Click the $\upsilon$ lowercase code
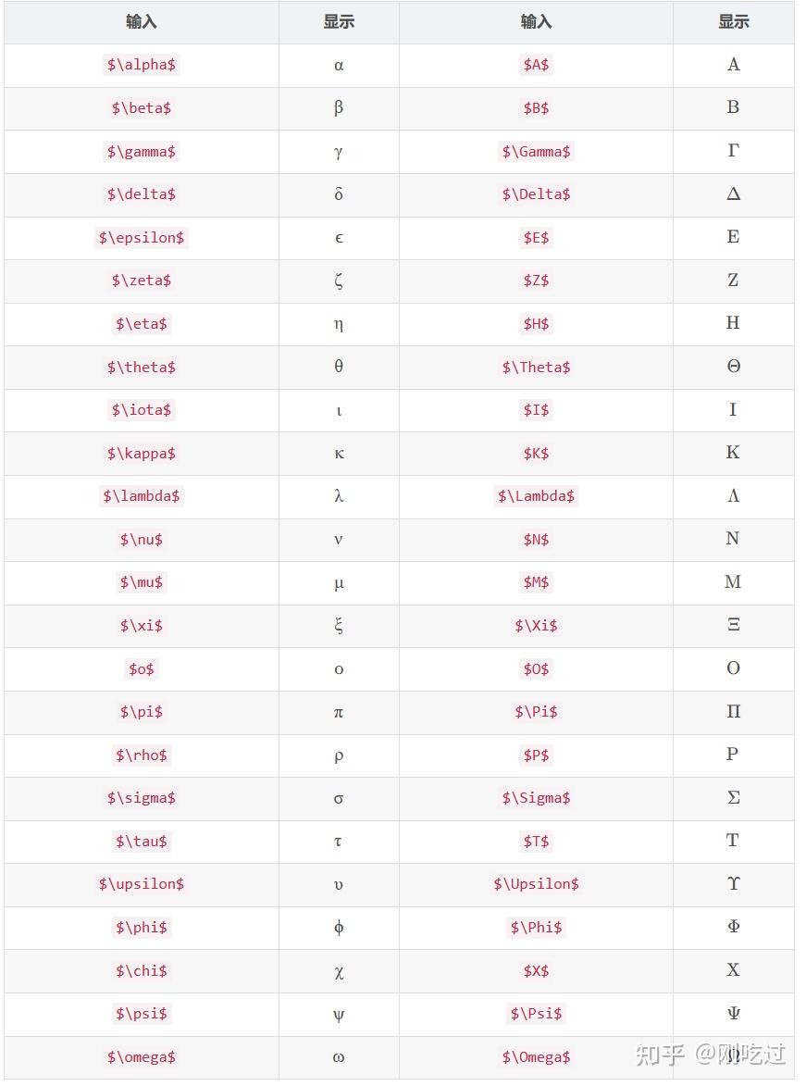Viewport: 806px width, 1086px height. pyautogui.click(x=142, y=884)
